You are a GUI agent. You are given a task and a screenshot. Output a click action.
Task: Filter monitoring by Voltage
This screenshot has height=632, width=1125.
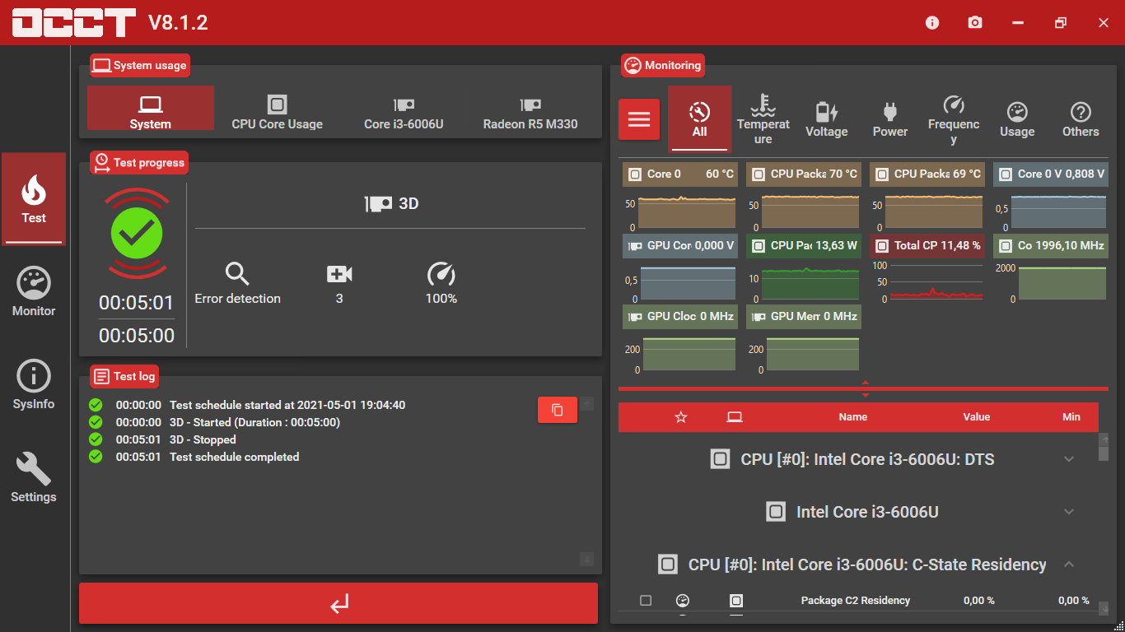(827, 119)
